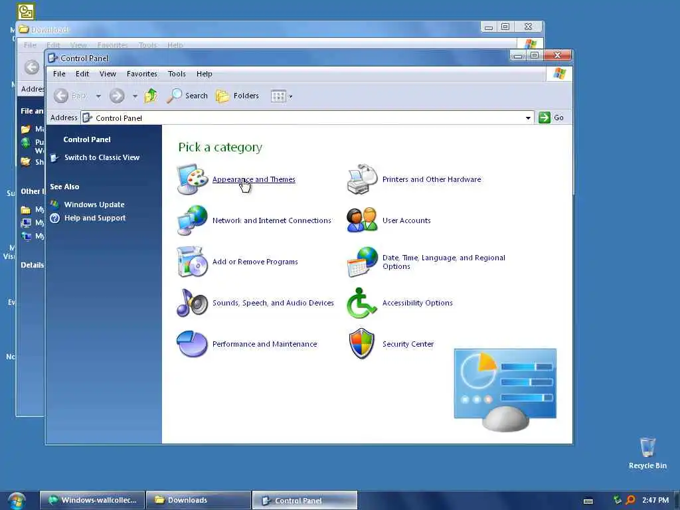This screenshot has height=510, width=680.
Task: Open the Views dropdown arrow
Action: tap(291, 97)
